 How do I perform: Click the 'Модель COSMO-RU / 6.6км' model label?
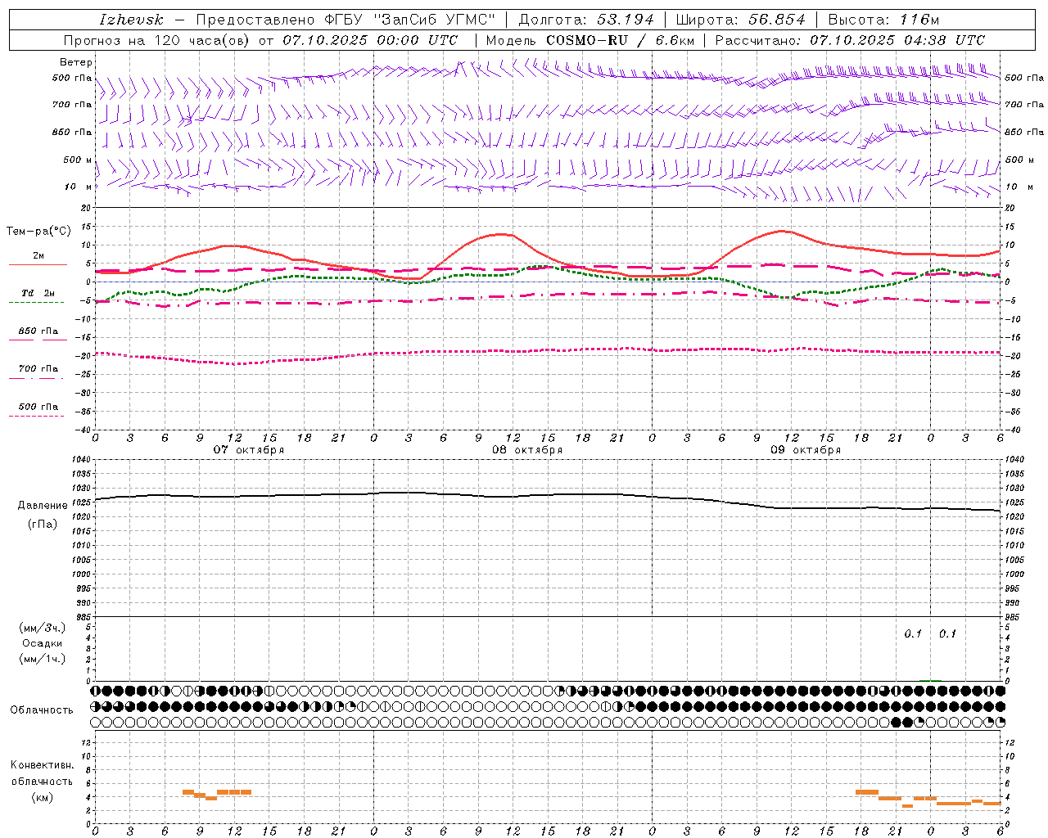pyautogui.click(x=590, y=40)
